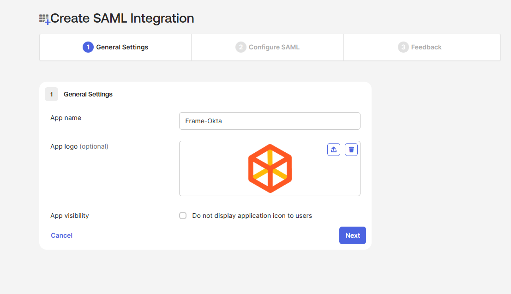Click the upload logo icon
The width and height of the screenshot is (511, 294).
coord(334,150)
